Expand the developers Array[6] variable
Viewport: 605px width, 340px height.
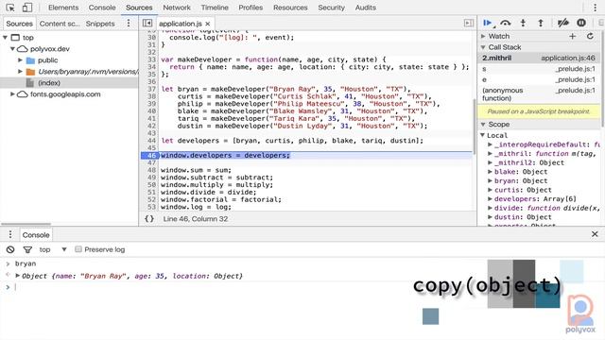[x=490, y=199]
